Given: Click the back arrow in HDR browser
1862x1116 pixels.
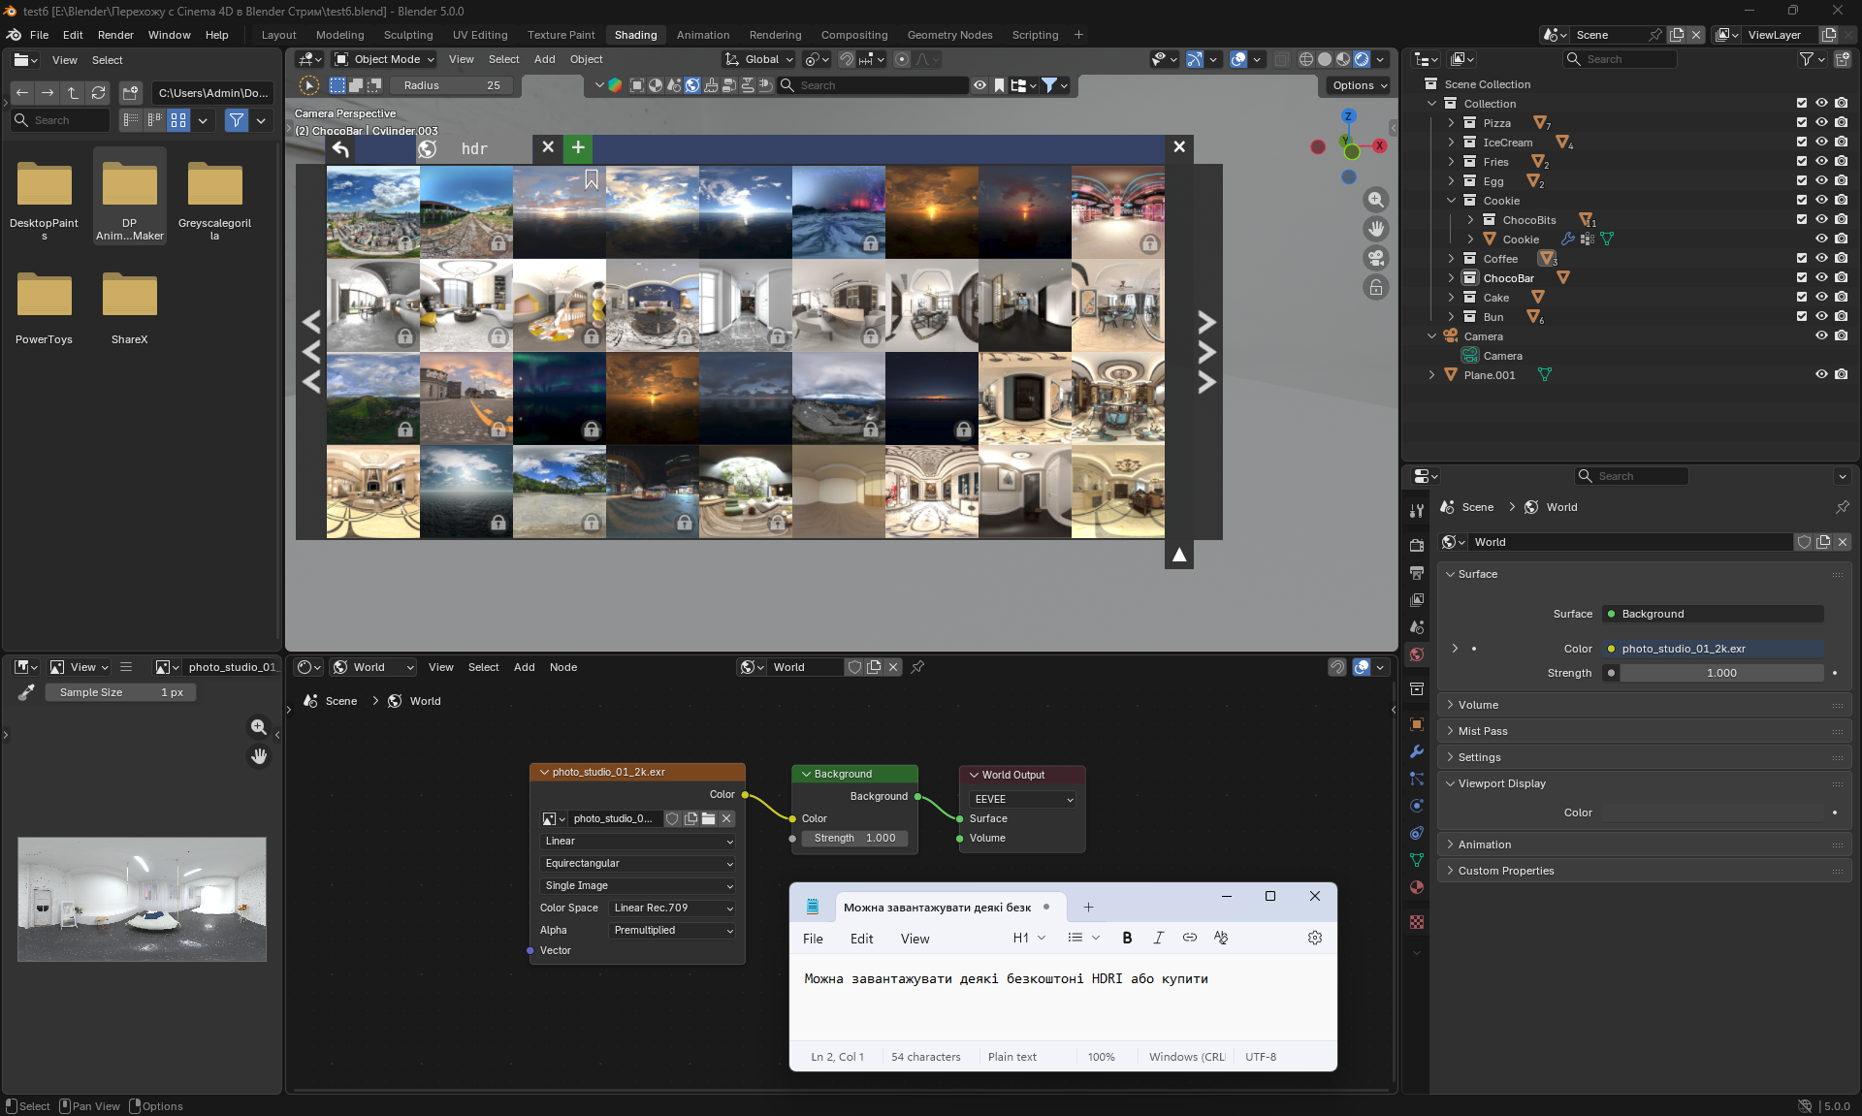Looking at the screenshot, I should (x=340, y=148).
